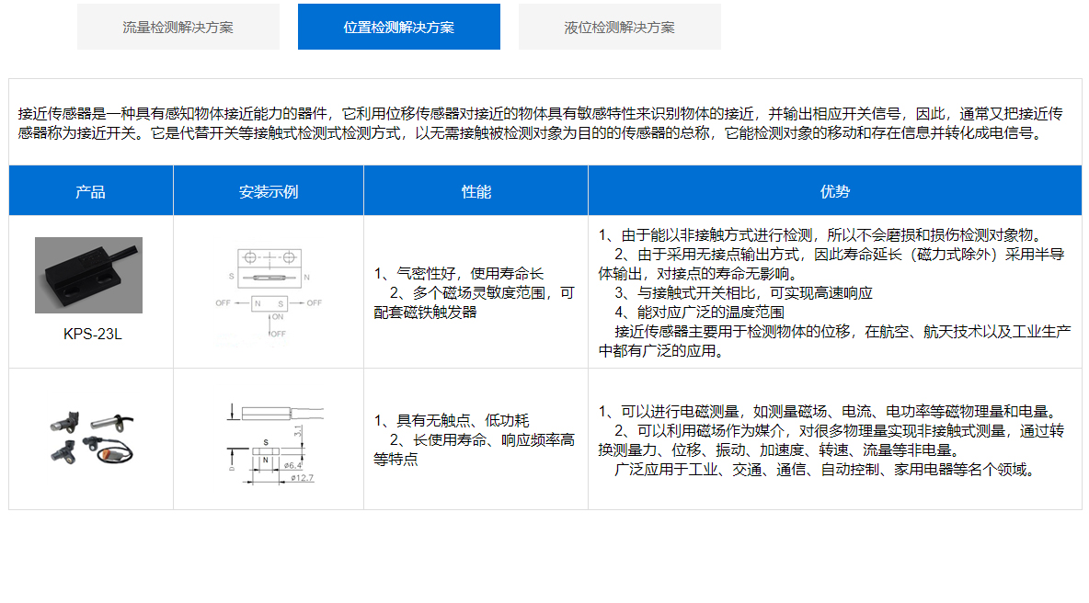Click the 安装示例 column header

coord(268,191)
